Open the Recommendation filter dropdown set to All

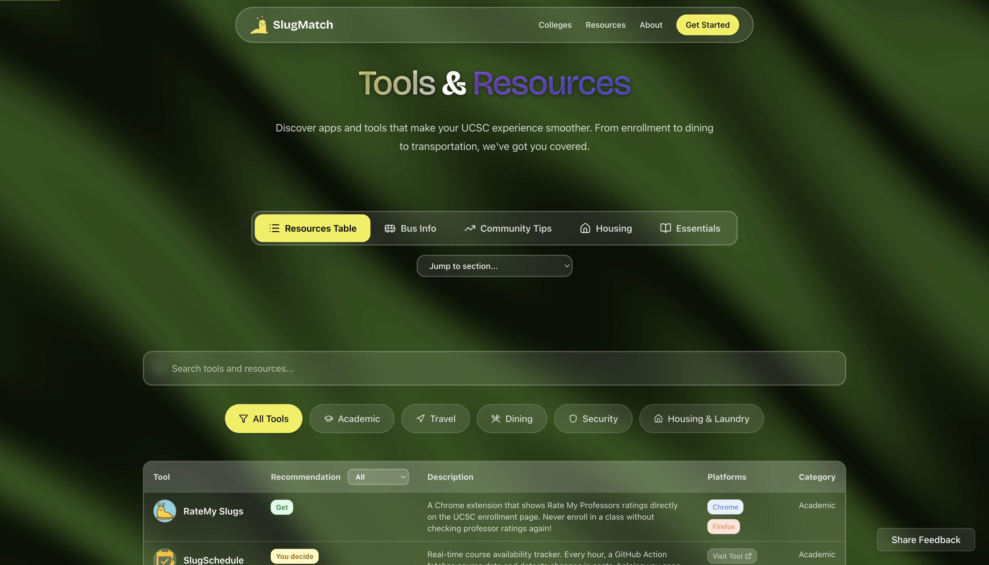378,477
